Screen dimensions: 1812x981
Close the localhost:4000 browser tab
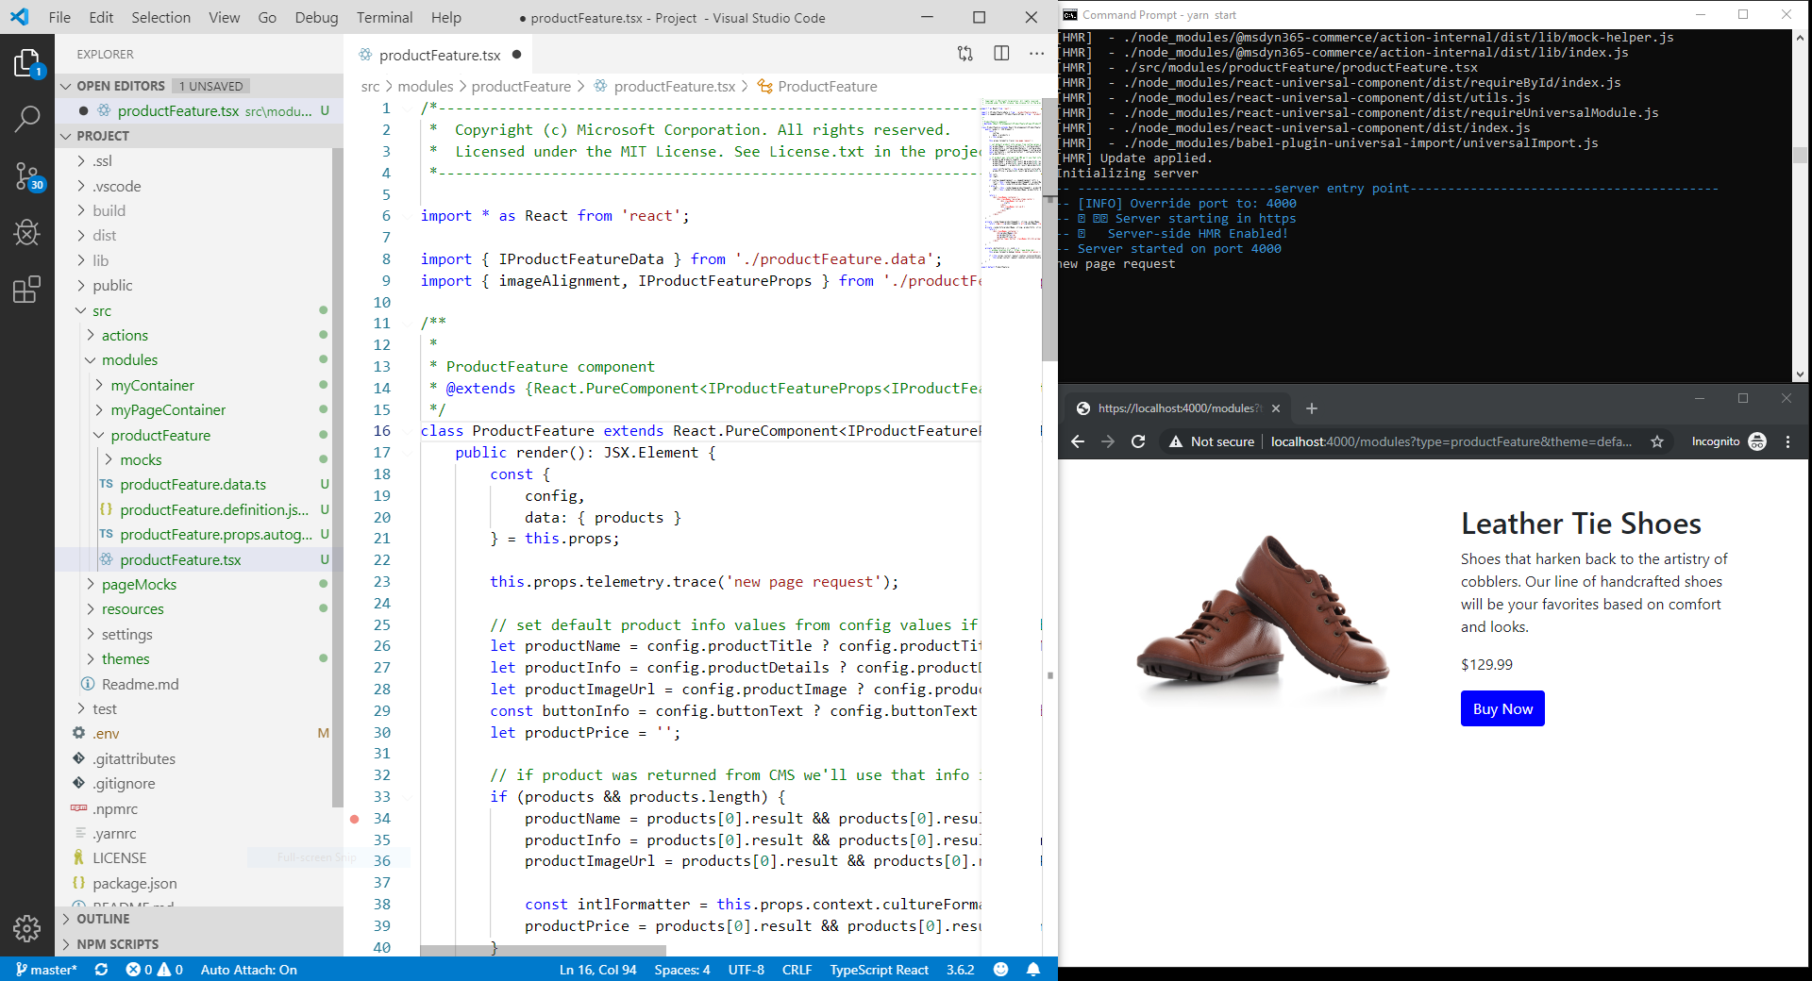pyautogui.click(x=1276, y=408)
